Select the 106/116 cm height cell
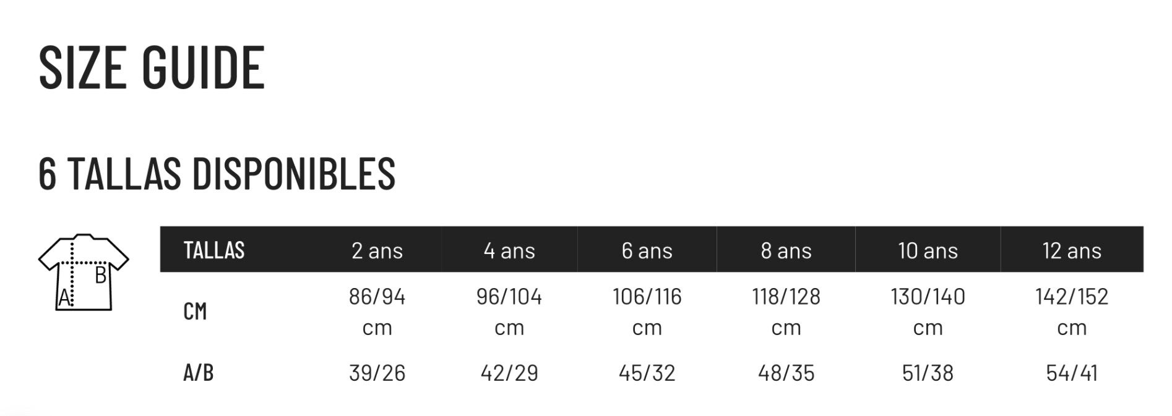This screenshot has height=416, width=1172. [647, 312]
